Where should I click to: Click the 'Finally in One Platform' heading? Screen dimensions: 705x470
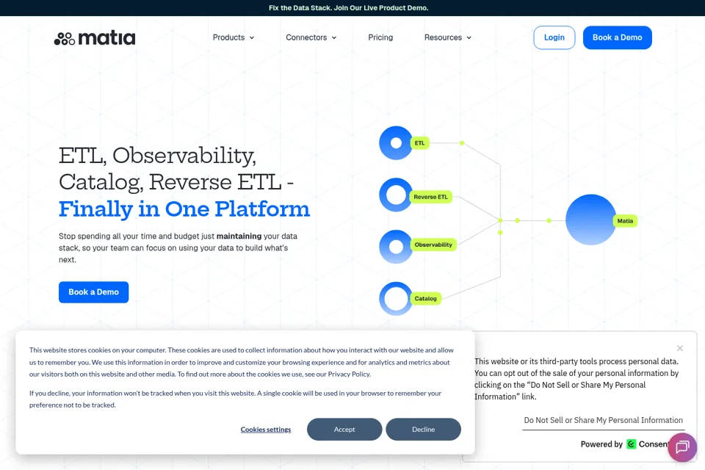click(184, 209)
